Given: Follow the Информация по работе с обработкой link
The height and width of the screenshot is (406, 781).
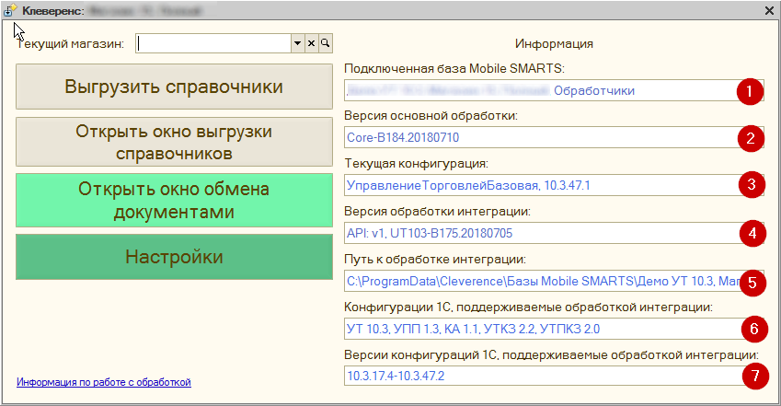Looking at the screenshot, I should pos(104,382).
